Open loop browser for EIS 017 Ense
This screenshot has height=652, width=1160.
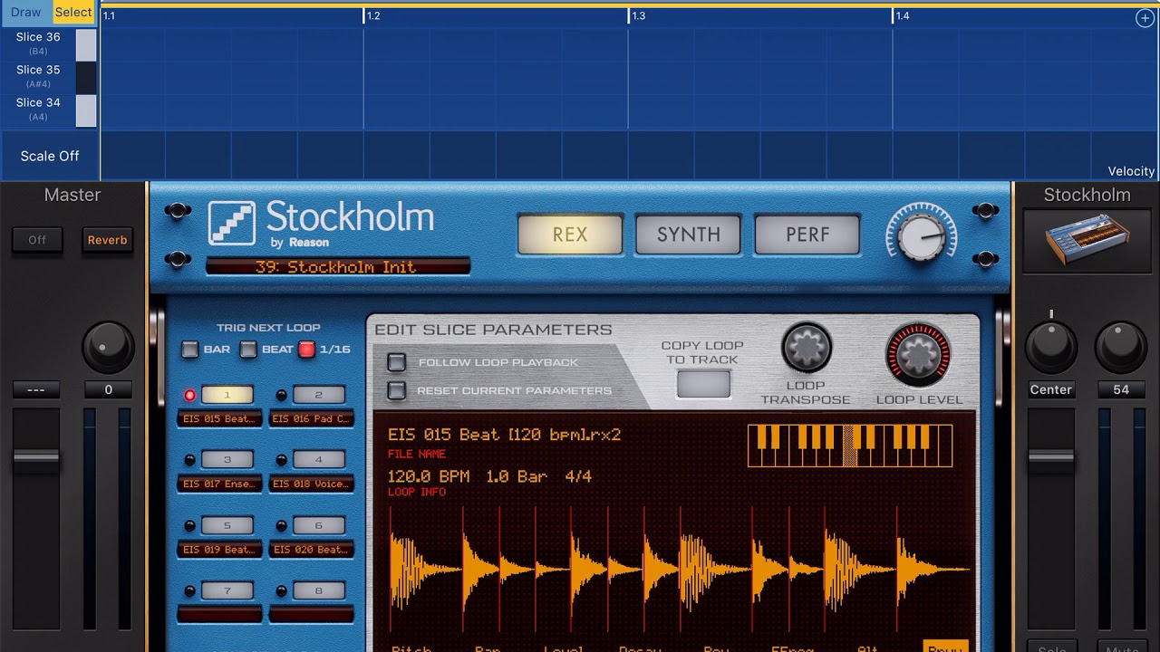(219, 484)
